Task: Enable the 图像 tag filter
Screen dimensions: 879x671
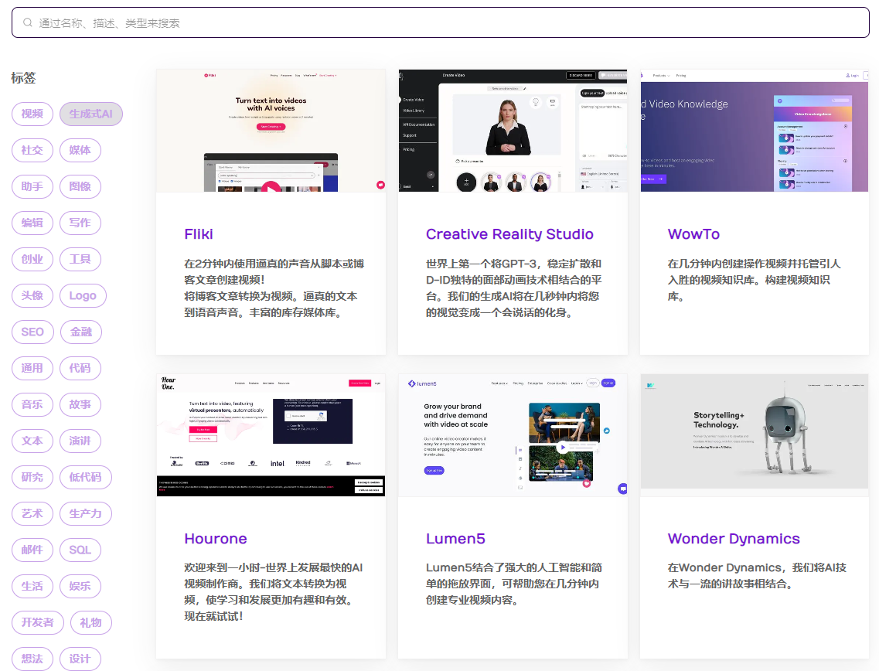Action: pyautogui.click(x=80, y=187)
